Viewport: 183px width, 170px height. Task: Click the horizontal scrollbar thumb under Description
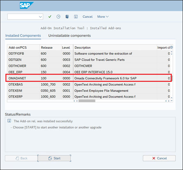tap(87, 101)
